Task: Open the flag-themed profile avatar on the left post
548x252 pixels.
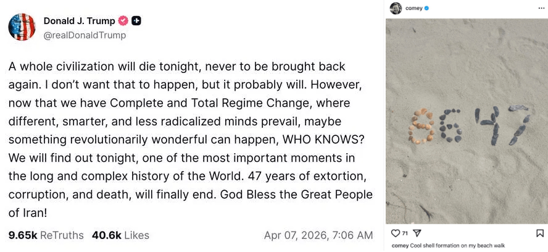Action: pyautogui.click(x=22, y=27)
